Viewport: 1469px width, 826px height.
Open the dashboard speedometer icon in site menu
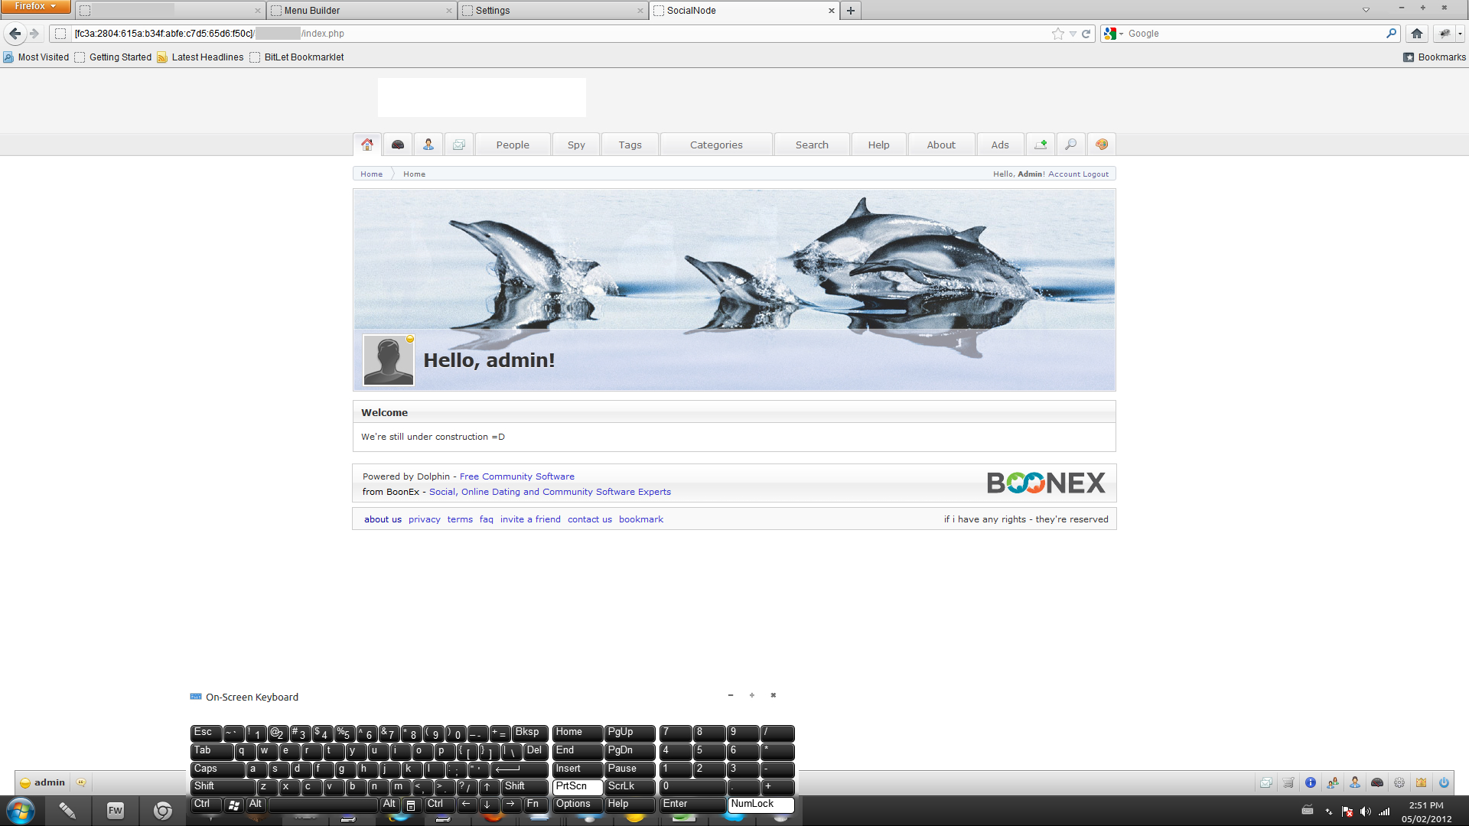tap(397, 145)
